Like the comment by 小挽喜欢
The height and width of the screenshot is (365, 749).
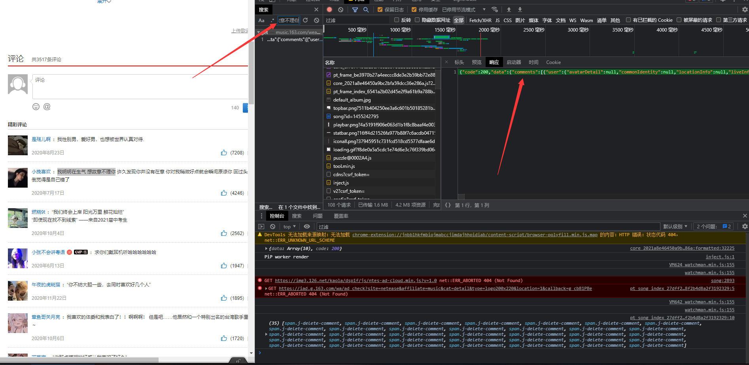click(224, 193)
